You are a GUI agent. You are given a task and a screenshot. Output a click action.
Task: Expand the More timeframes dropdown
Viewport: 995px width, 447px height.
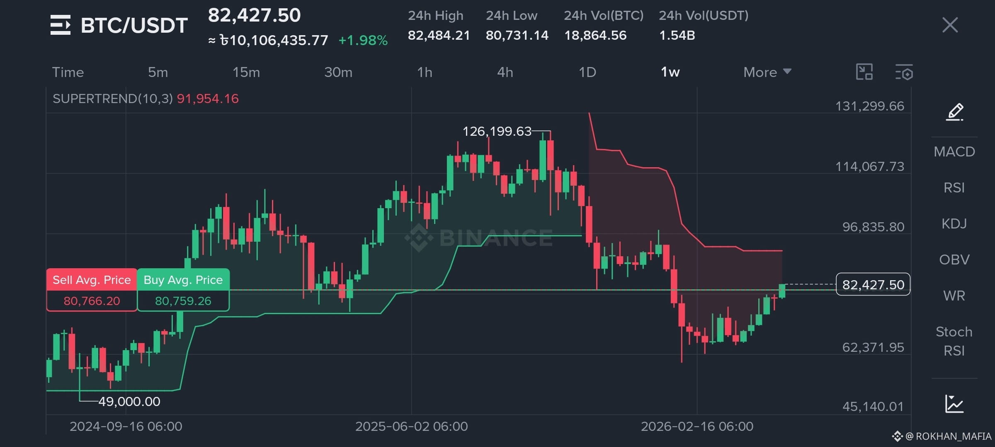[x=767, y=72]
